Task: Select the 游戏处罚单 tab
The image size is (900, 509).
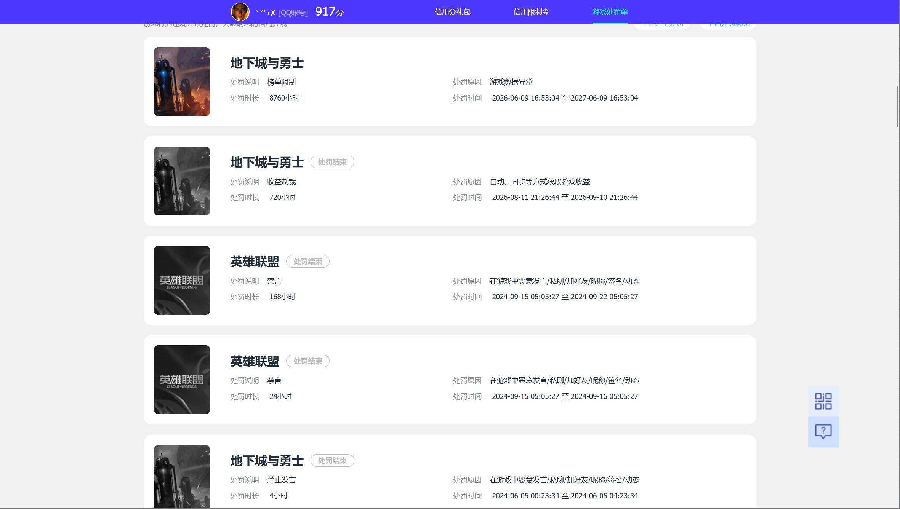Action: [x=610, y=12]
